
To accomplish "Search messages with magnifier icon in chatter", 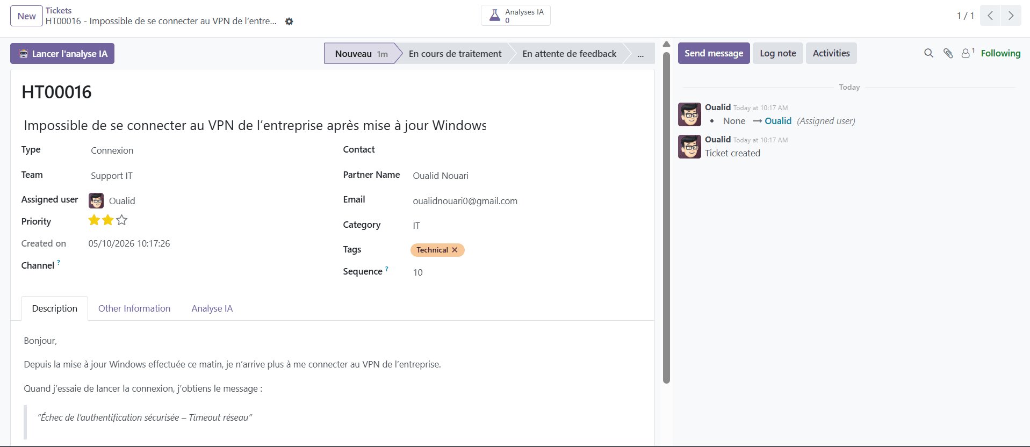I will point(928,53).
